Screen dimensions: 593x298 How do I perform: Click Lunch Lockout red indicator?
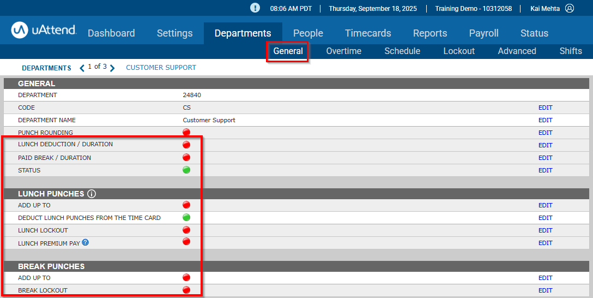point(186,230)
